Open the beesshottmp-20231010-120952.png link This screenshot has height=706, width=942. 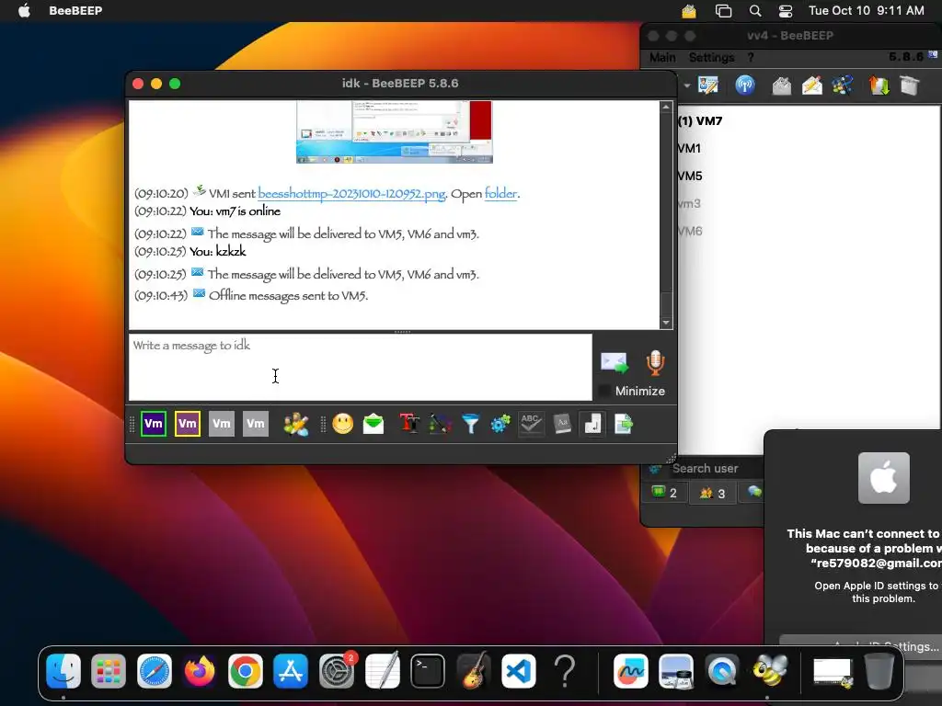tap(351, 193)
